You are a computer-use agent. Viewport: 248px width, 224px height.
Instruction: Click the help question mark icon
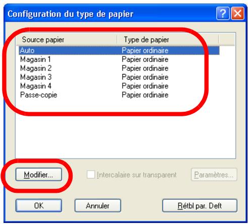click(x=223, y=14)
